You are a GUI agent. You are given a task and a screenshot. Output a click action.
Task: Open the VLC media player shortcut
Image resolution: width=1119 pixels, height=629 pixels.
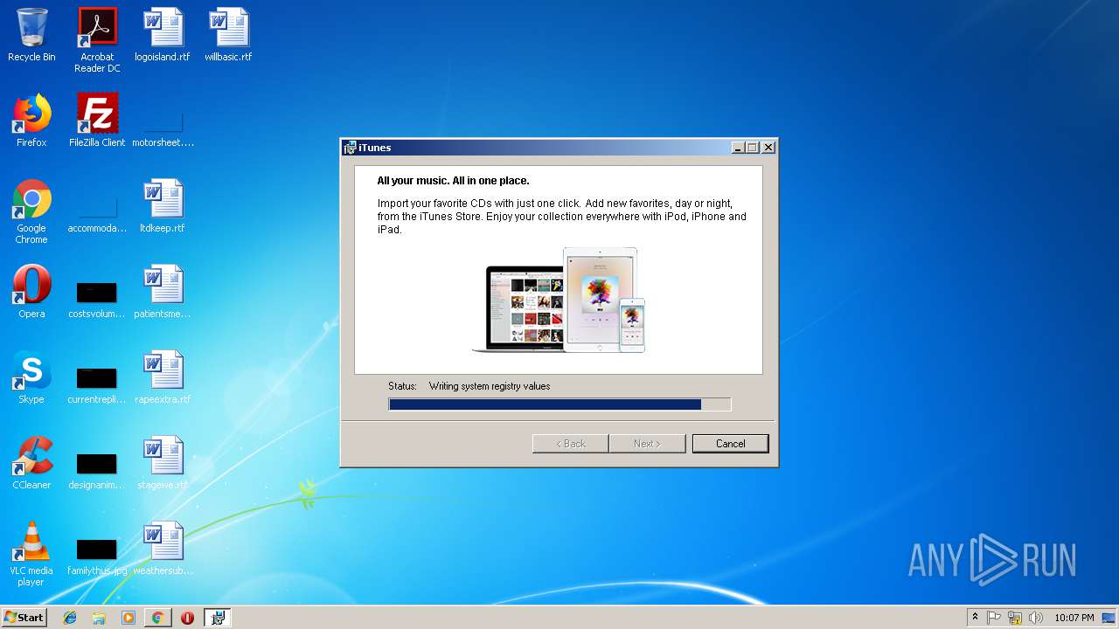pos(31,554)
